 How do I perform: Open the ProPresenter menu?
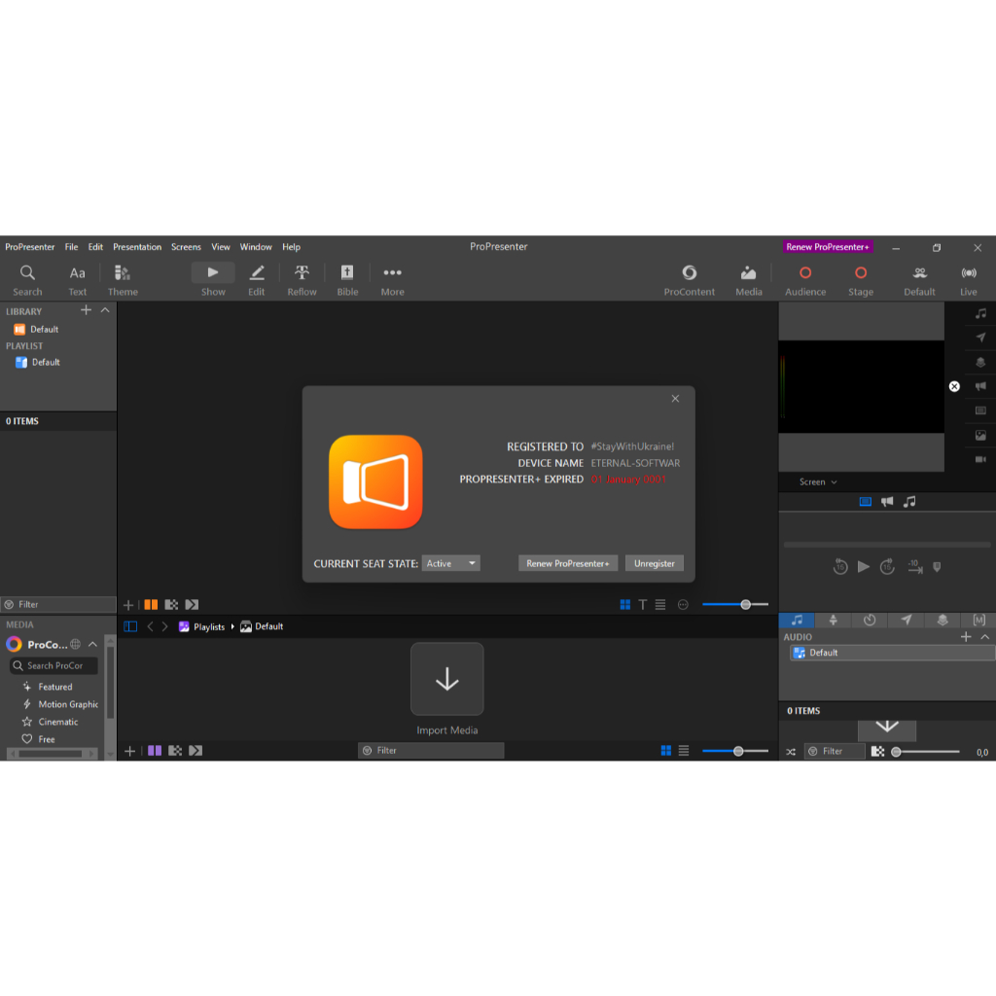[x=30, y=247]
